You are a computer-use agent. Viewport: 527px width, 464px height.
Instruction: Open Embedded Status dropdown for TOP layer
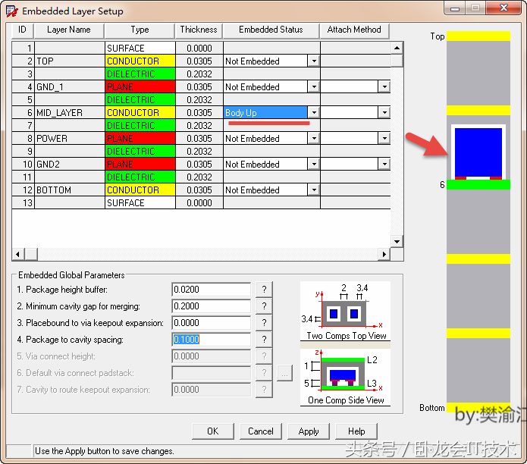[x=313, y=61]
